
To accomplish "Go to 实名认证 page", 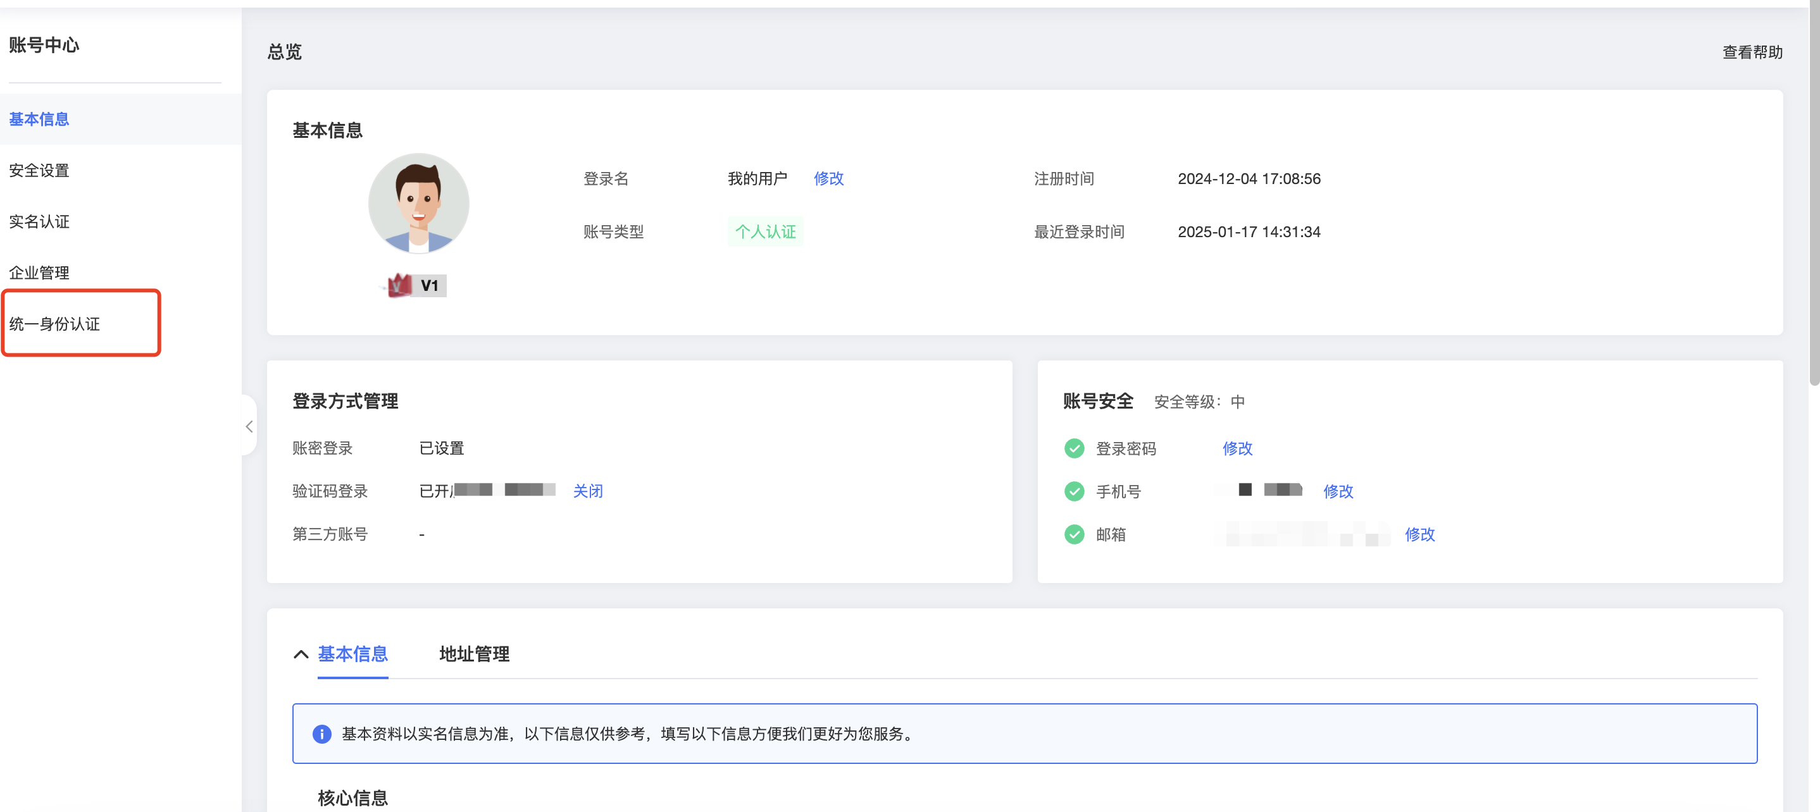I will 39,221.
